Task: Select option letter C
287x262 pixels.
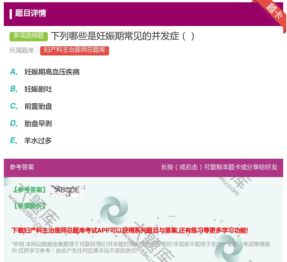Action: 13,106
